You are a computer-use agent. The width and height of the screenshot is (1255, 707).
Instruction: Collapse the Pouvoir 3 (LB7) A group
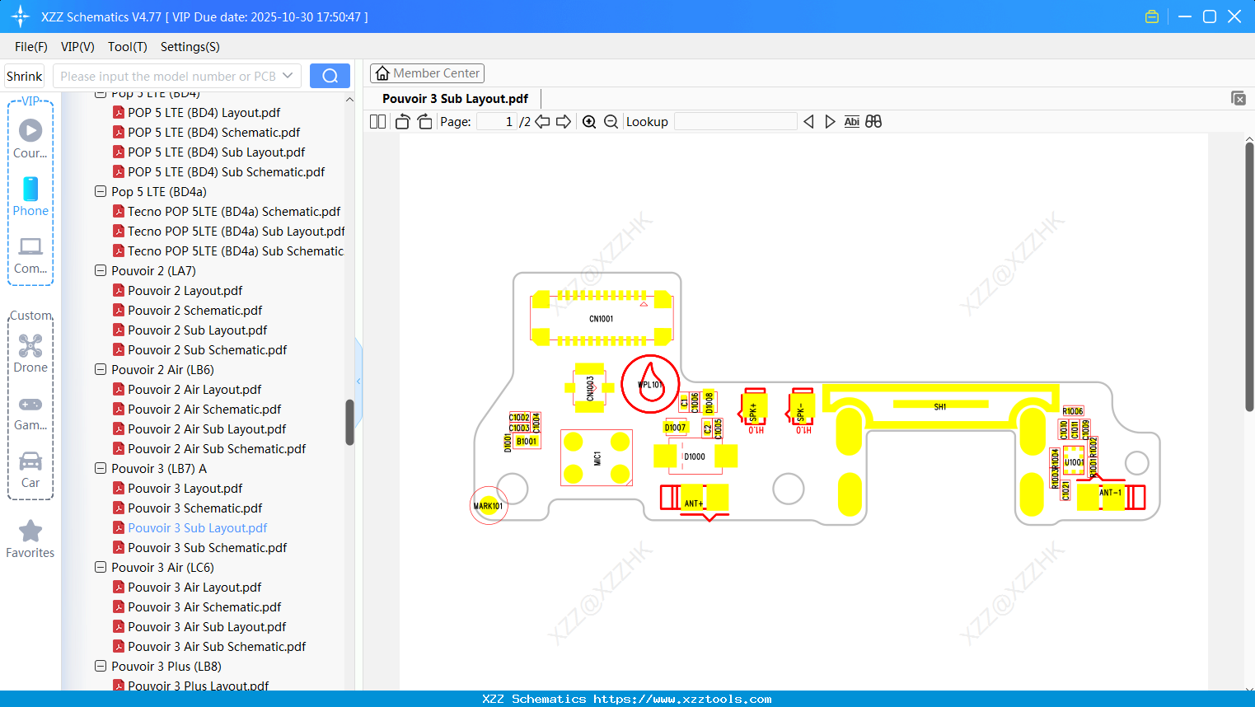tap(100, 468)
